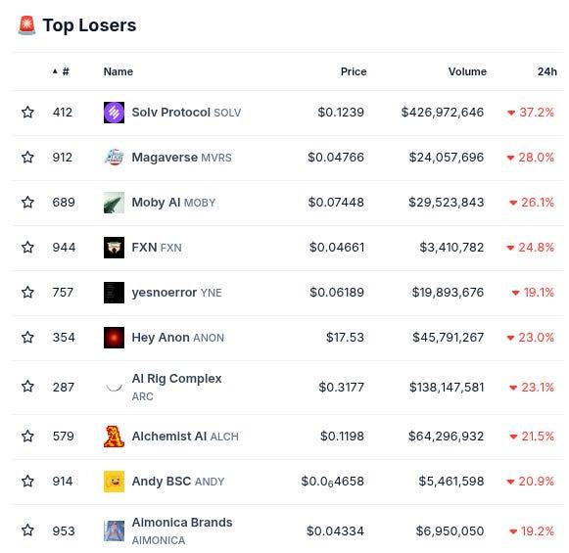
Task: Open the AI Rig Complex coin page
Action: pos(176,387)
